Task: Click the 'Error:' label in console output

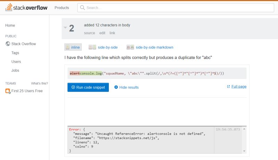Action: point(75,129)
